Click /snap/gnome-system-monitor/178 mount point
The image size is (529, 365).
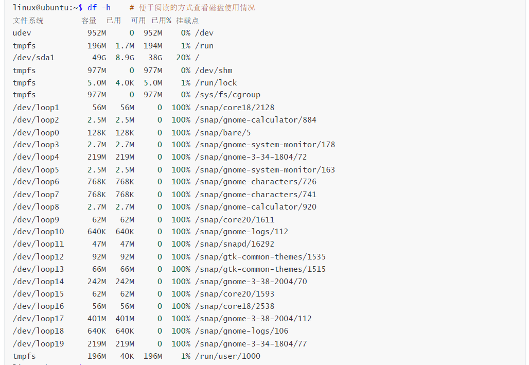tap(265, 145)
